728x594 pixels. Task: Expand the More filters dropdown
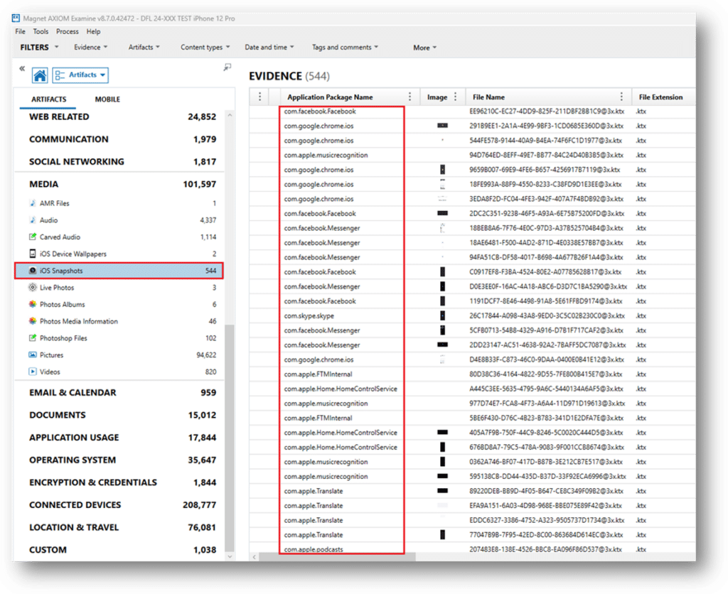point(425,48)
